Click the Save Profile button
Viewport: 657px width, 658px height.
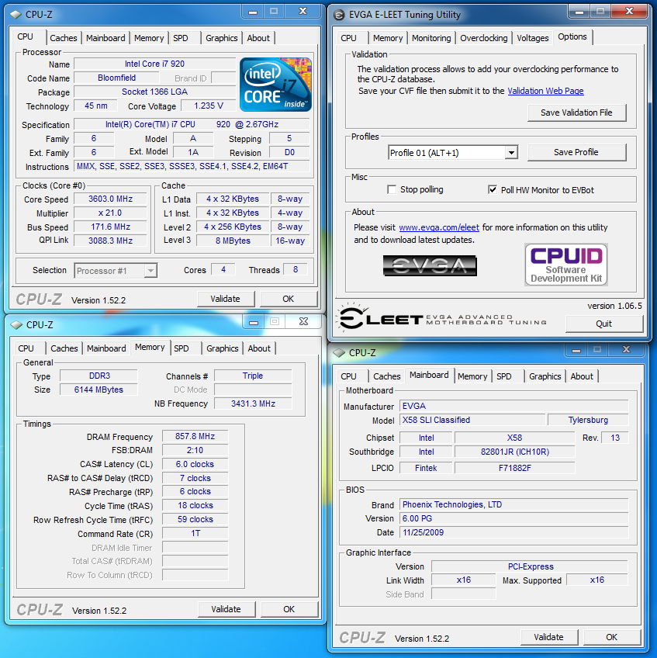[576, 152]
